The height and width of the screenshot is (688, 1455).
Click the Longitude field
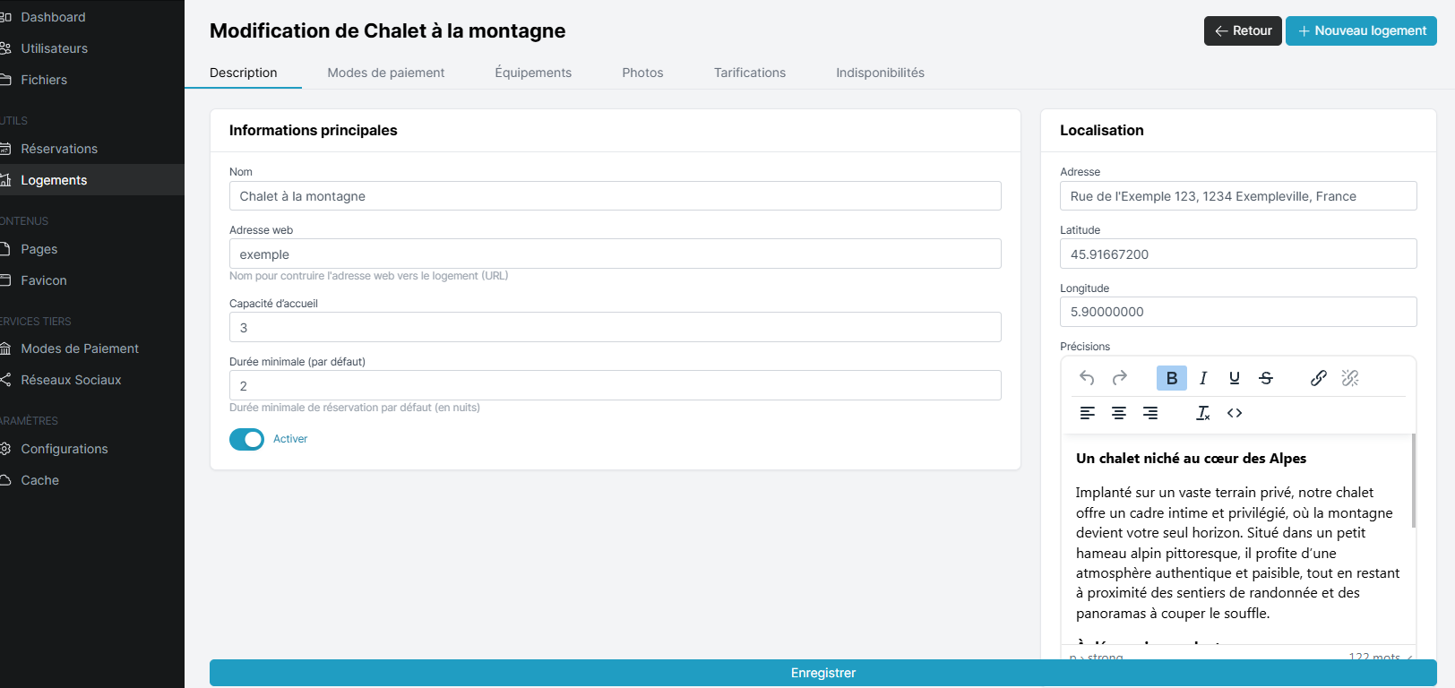click(1238, 312)
